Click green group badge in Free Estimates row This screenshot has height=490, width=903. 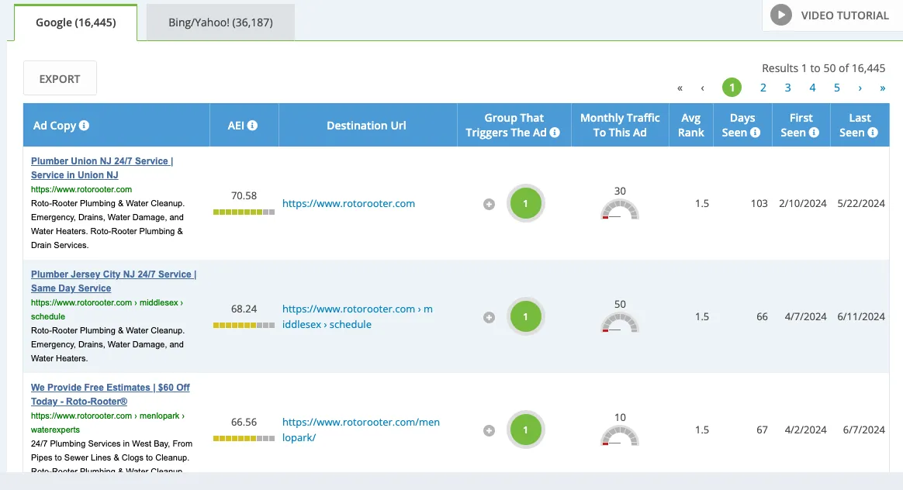coord(525,430)
